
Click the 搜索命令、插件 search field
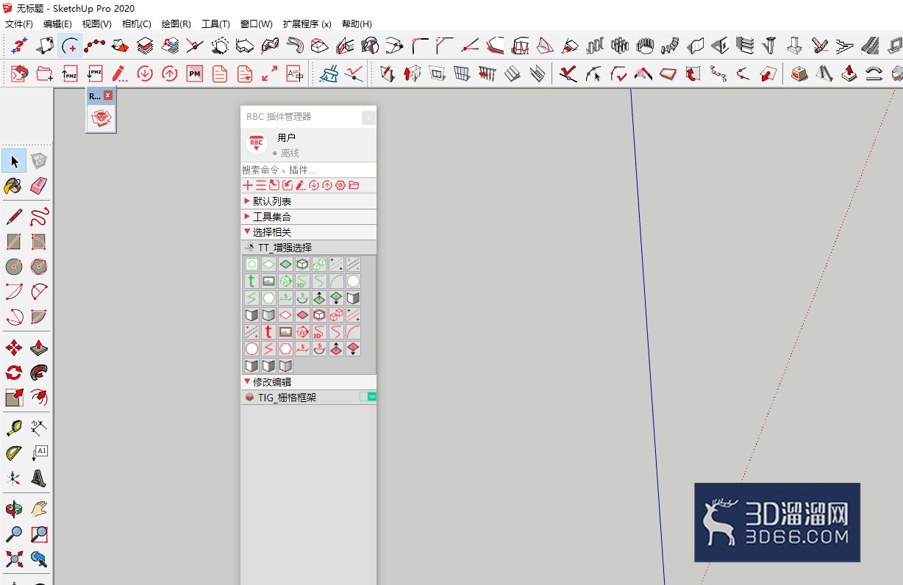(308, 170)
